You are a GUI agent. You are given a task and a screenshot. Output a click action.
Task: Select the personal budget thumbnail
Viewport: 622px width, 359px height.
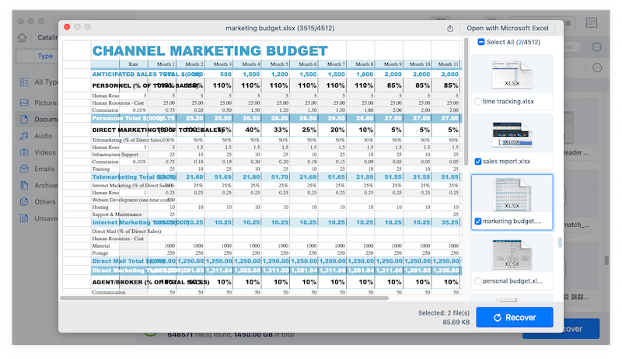pos(512,254)
